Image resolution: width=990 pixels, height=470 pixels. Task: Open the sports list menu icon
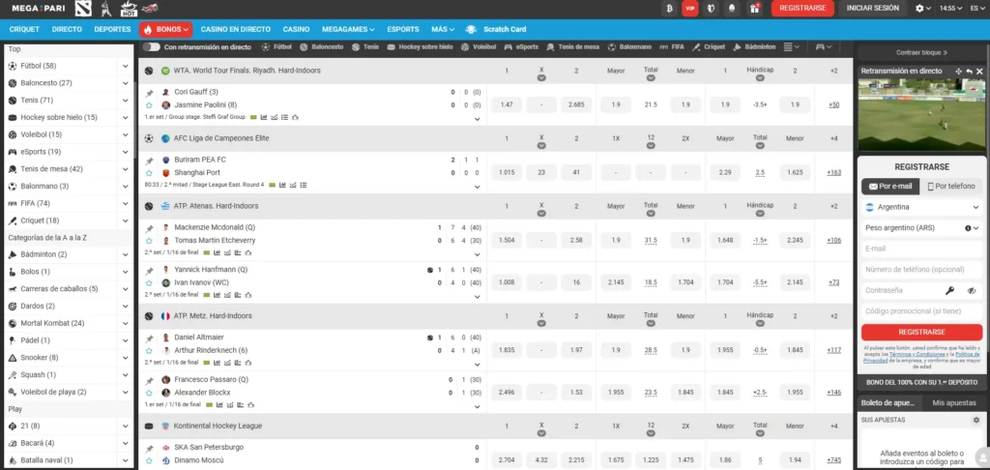click(x=791, y=47)
